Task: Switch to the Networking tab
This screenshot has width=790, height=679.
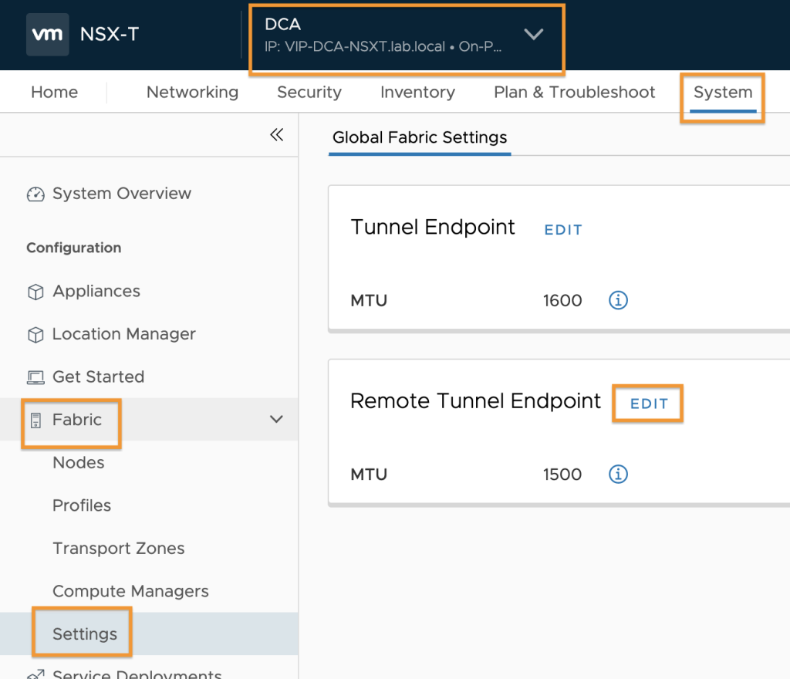Action: (x=192, y=92)
